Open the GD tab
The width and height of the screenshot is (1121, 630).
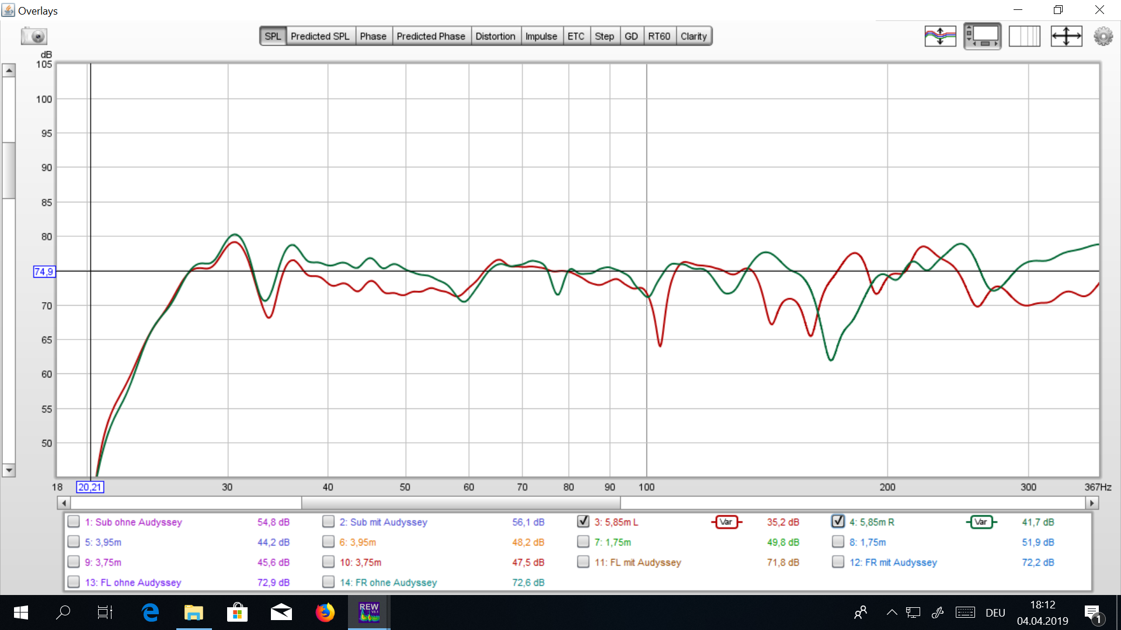point(631,36)
